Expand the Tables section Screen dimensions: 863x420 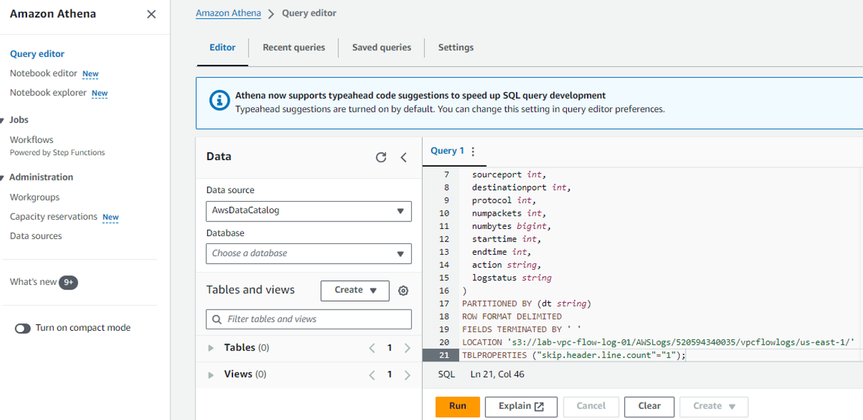tap(211, 348)
